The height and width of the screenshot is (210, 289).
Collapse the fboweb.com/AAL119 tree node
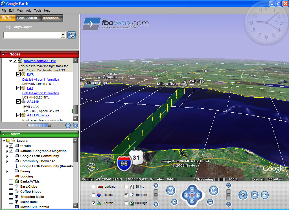pos(11,61)
